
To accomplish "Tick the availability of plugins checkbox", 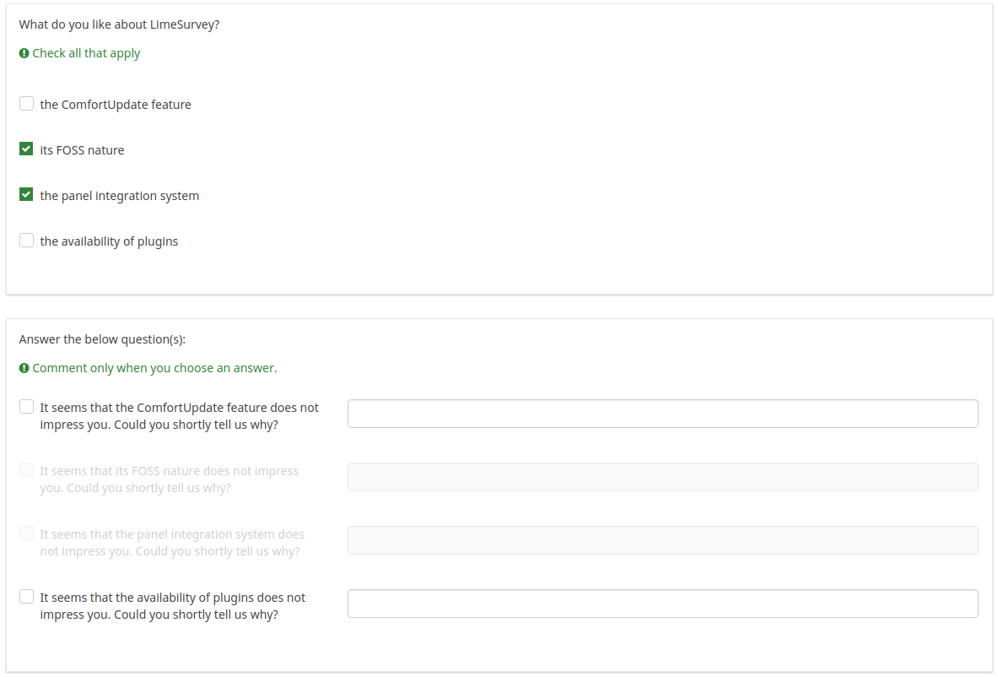I will pyautogui.click(x=27, y=241).
